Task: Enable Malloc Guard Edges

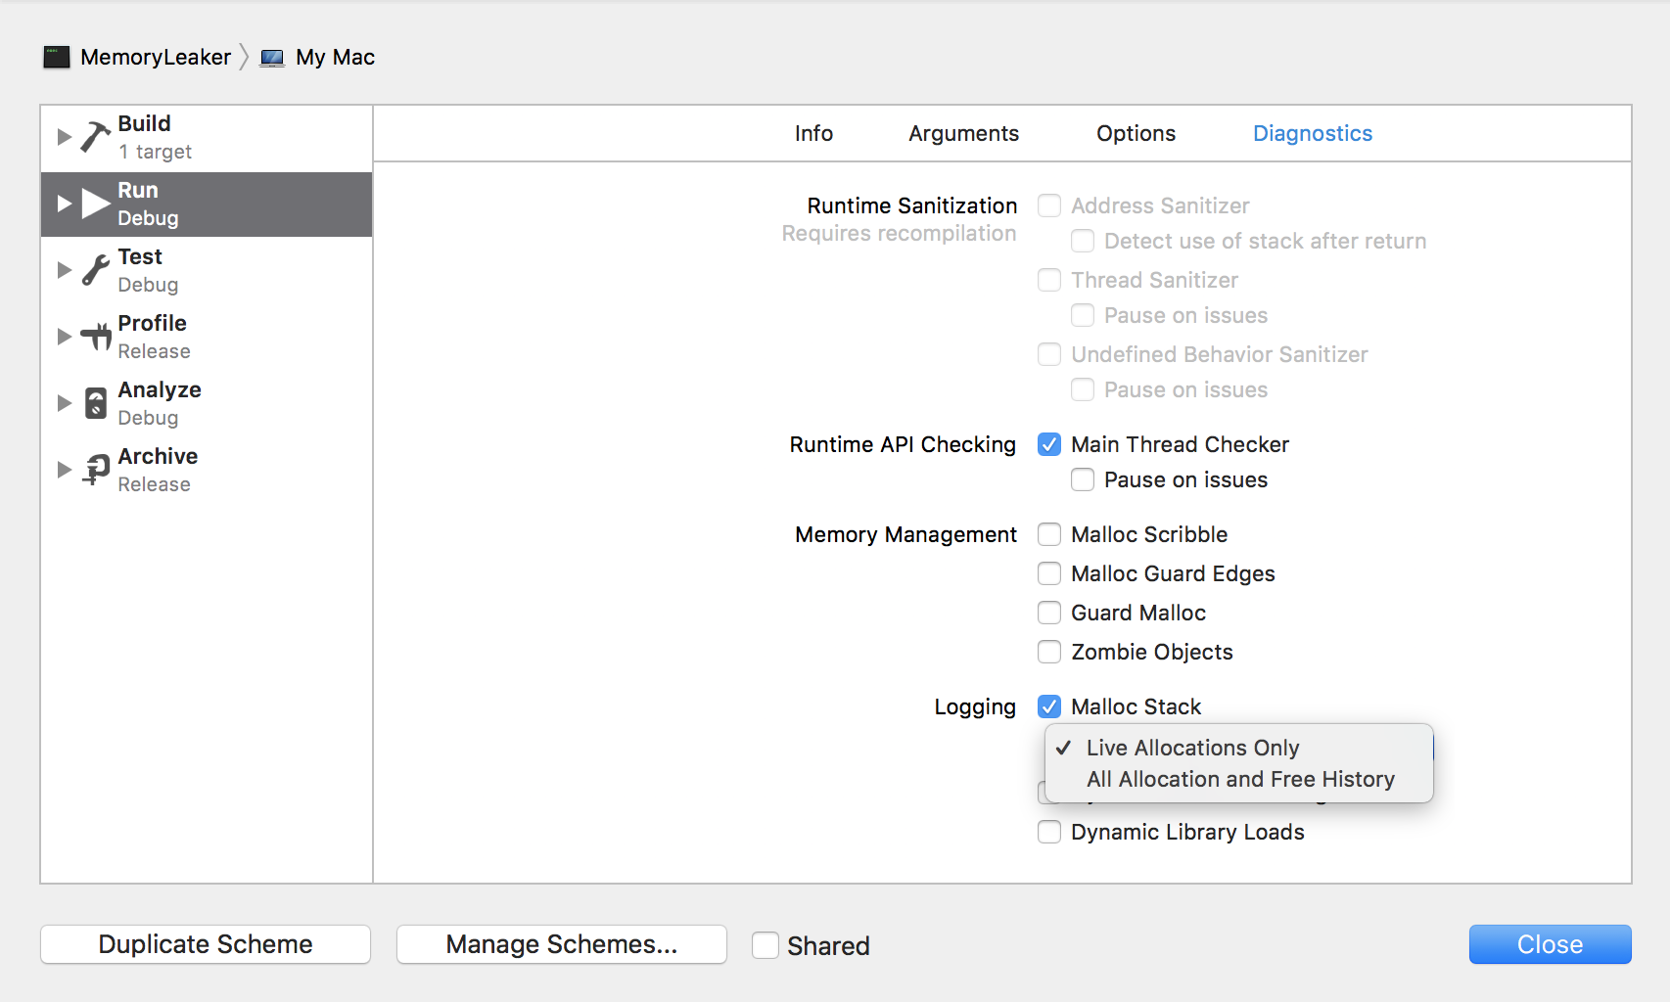Action: click(x=1048, y=573)
